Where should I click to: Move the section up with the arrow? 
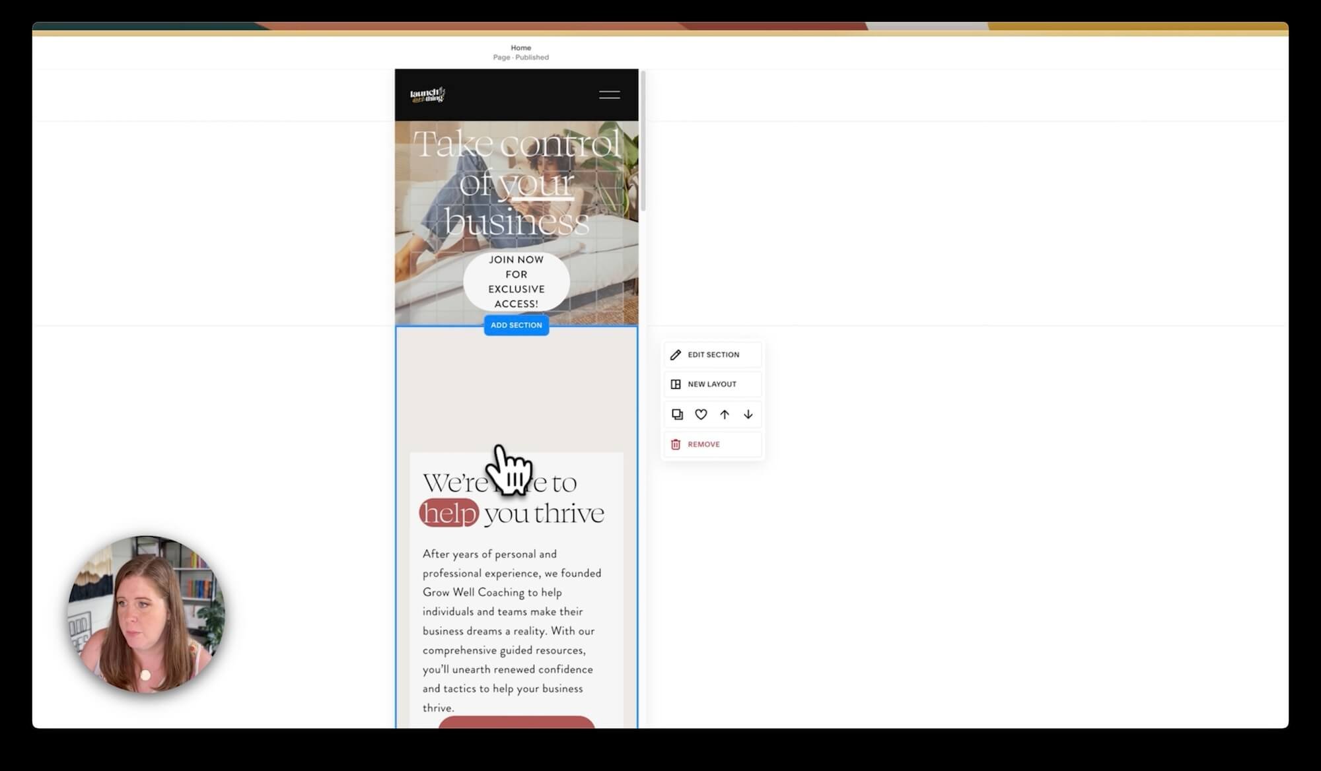pos(725,415)
